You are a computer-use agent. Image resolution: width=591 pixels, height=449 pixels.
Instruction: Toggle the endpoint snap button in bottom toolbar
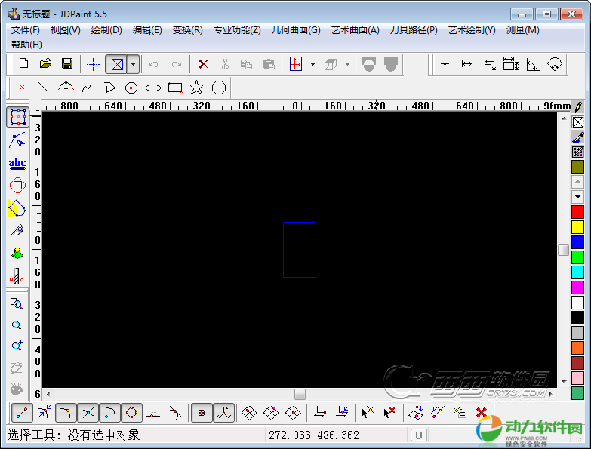click(x=22, y=413)
